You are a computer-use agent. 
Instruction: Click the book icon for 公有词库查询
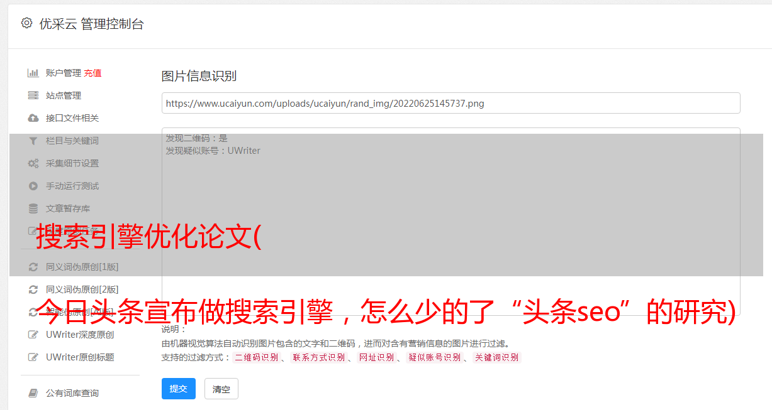coord(33,393)
